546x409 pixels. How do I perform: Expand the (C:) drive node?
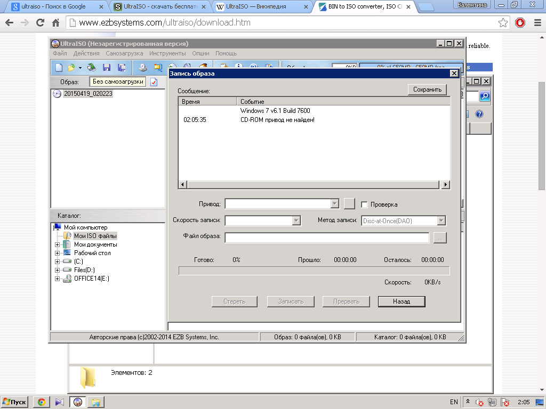coord(57,261)
